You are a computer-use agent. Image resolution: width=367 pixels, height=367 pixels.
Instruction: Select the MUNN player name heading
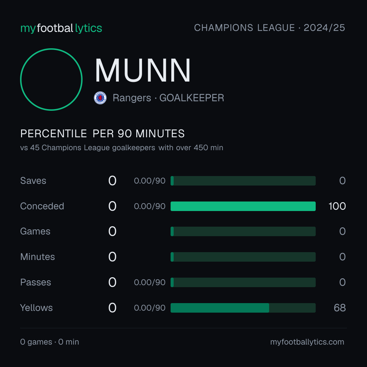(x=143, y=70)
